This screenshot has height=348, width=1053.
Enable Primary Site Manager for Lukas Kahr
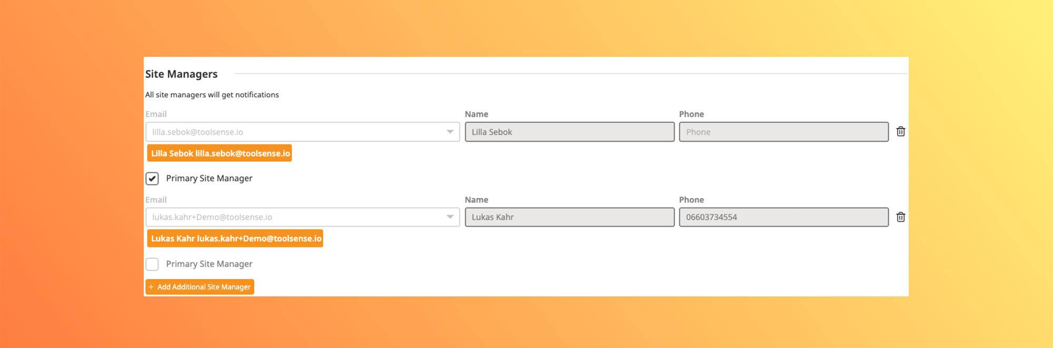point(152,264)
